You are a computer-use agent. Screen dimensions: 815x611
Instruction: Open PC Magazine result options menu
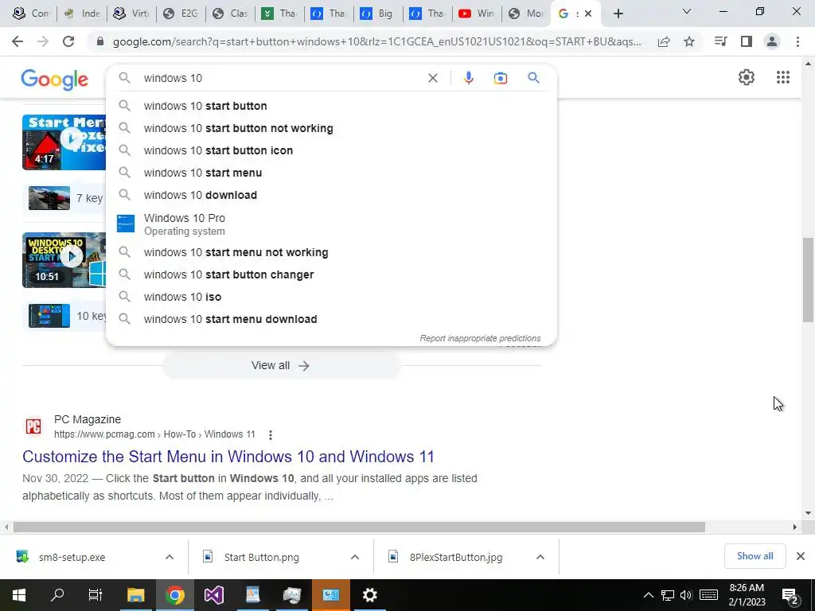[271, 435]
